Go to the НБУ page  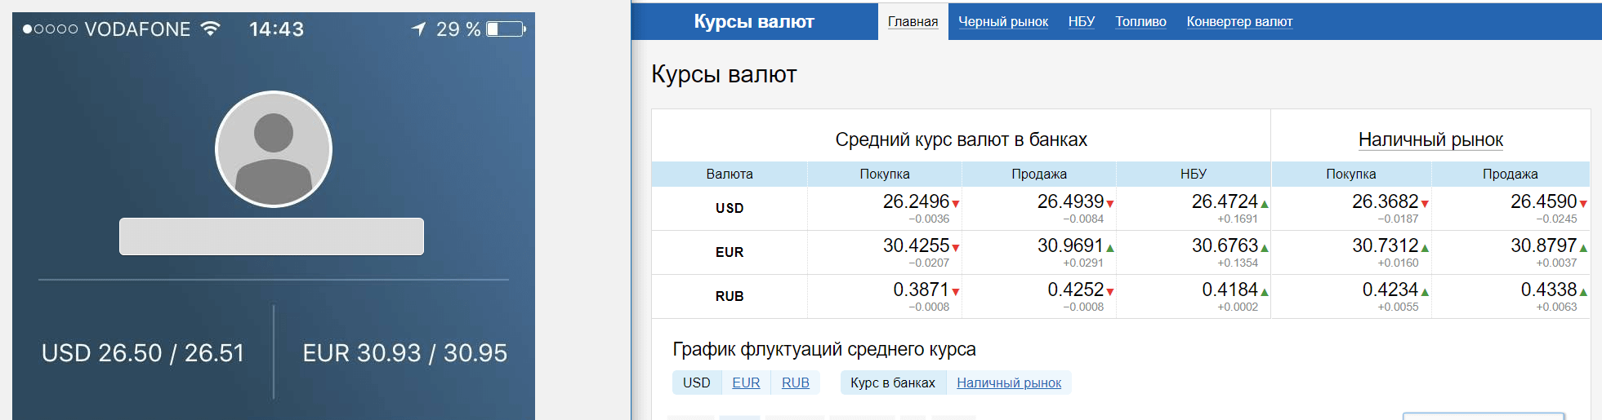[1082, 21]
